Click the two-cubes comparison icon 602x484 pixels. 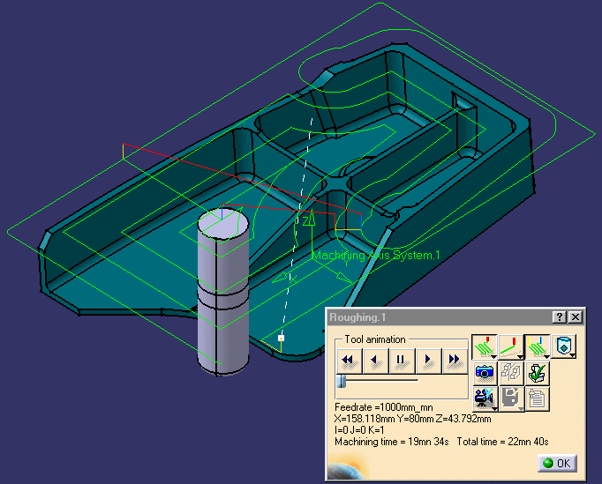[510, 372]
